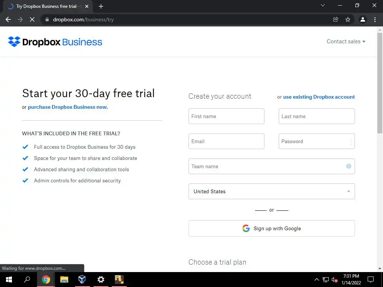Viewport: 383px width, 287px height.
Task: Click the Dropbox Business logo
Action: (55, 42)
